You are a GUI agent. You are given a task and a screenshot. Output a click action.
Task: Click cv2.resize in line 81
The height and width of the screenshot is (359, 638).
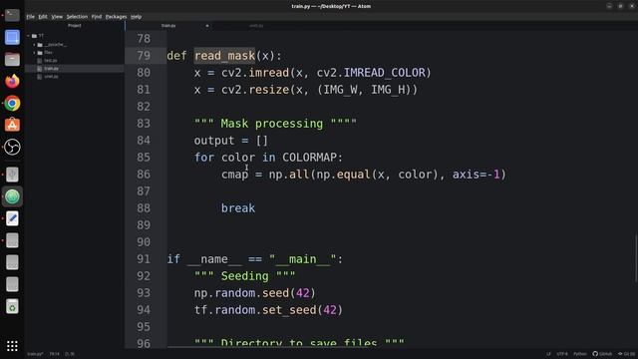[255, 90]
